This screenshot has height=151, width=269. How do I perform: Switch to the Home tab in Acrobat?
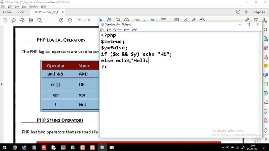tap(7, 12)
